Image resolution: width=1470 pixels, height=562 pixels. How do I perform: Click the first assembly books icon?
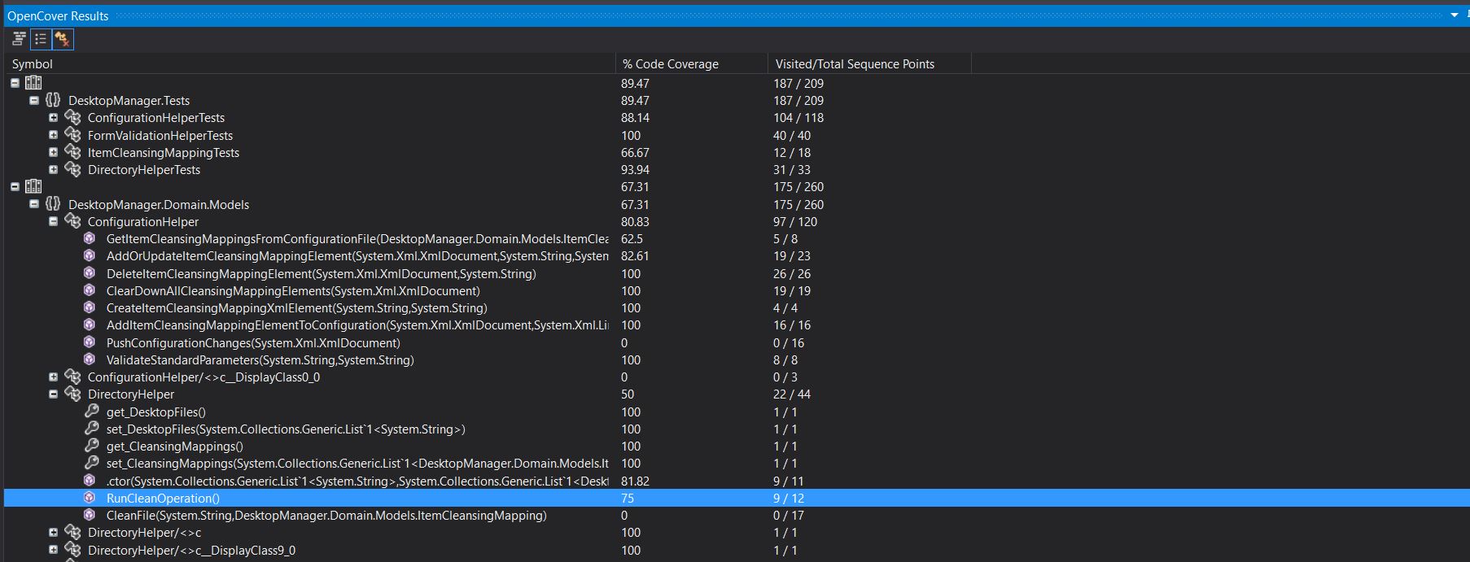[33, 83]
